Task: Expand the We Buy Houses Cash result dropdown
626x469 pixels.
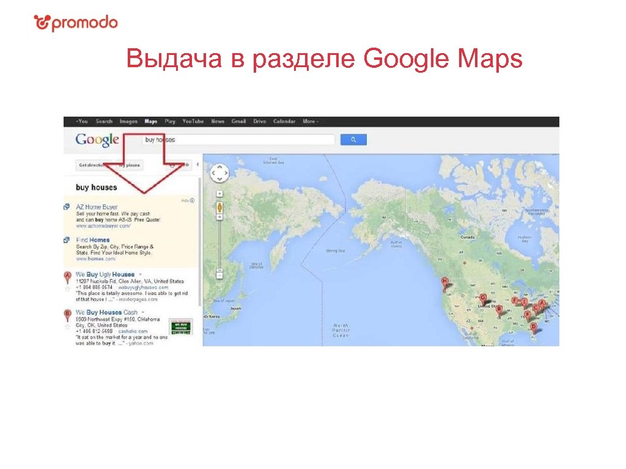Action: 142,312
